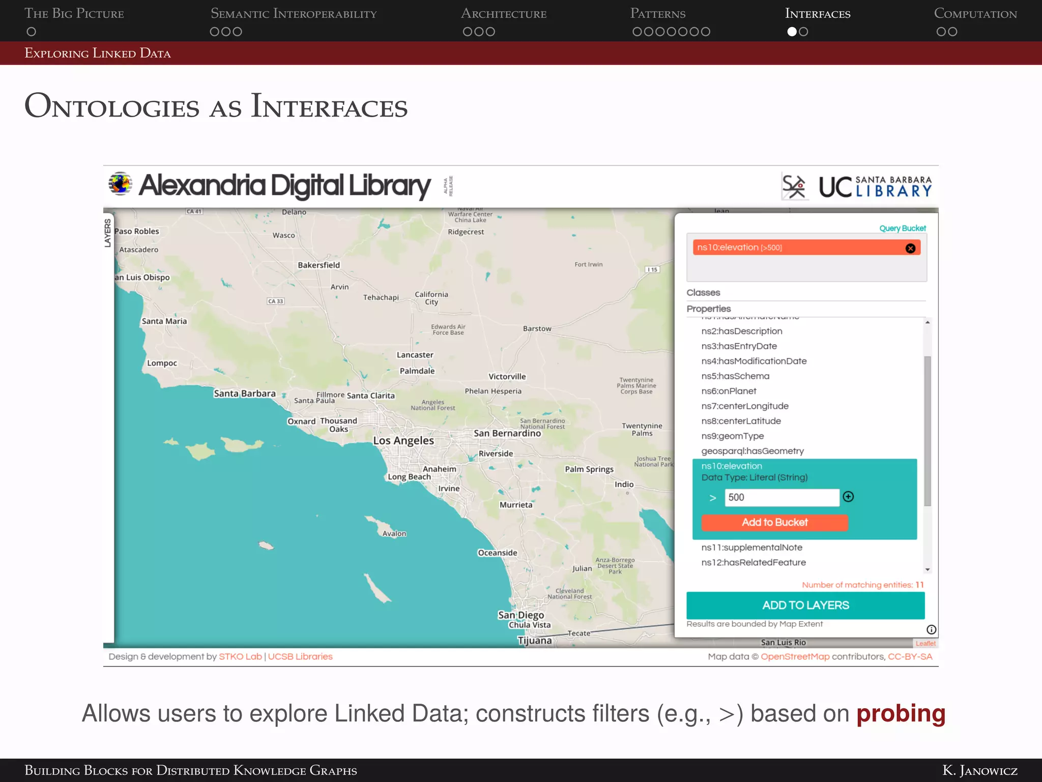1042x782 pixels.
Task: Select ns2:hasDescription property
Action: [x=742, y=331]
